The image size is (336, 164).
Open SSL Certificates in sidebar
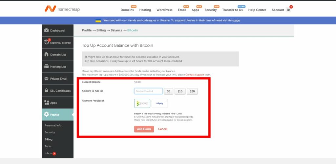click(x=58, y=90)
